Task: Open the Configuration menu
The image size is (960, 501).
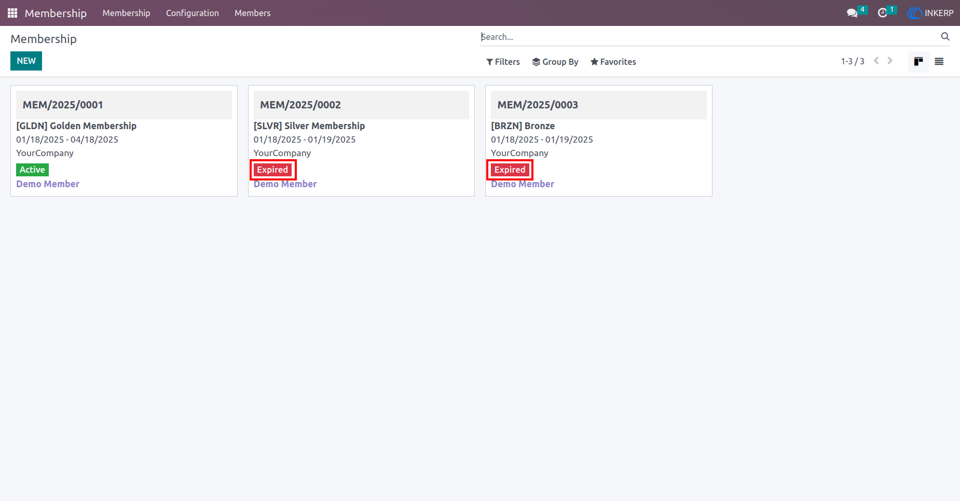Action: [193, 13]
